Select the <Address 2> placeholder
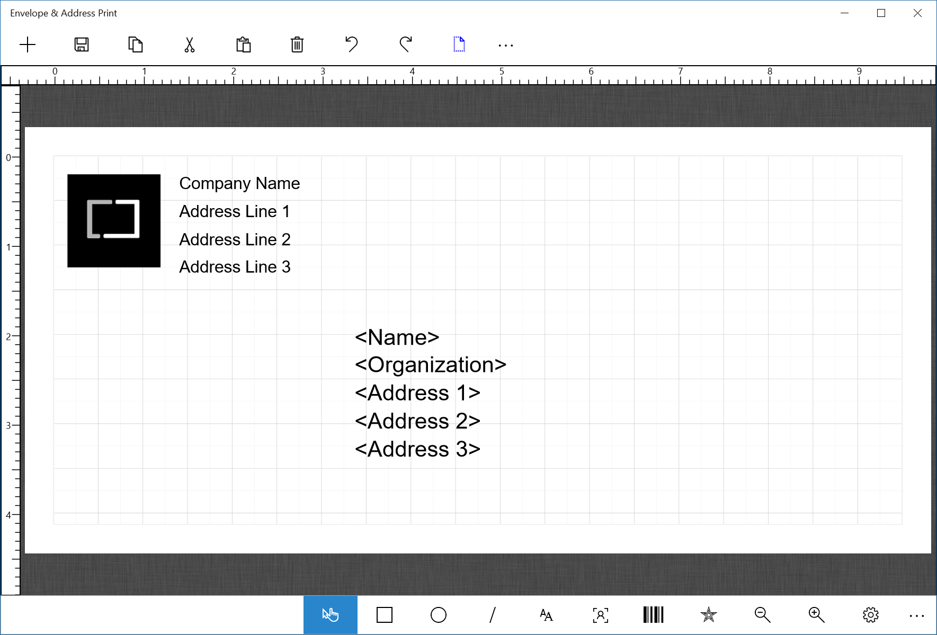The width and height of the screenshot is (937, 635). [417, 421]
